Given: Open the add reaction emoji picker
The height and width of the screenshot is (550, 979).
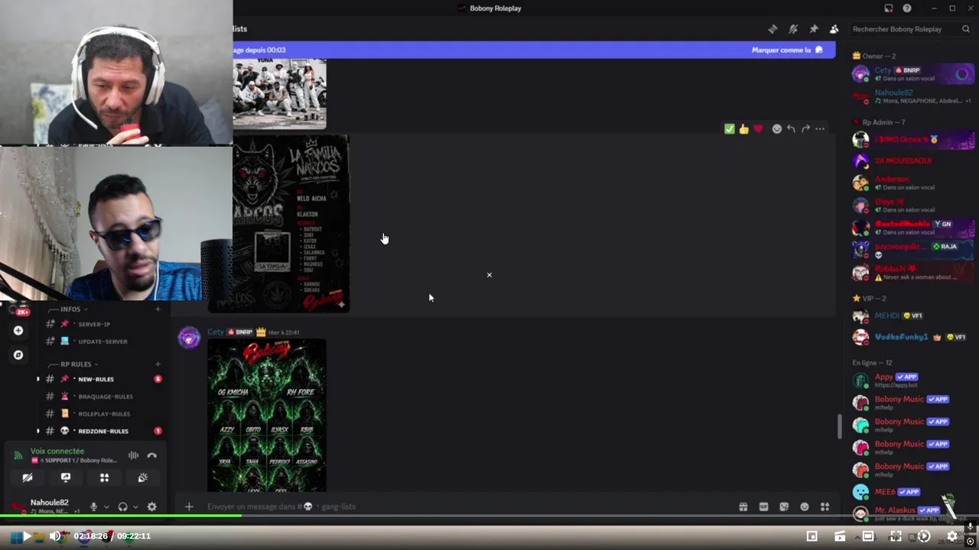Looking at the screenshot, I should click(x=777, y=129).
